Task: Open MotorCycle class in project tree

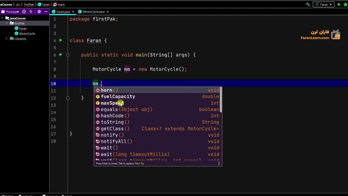Action: (27, 34)
